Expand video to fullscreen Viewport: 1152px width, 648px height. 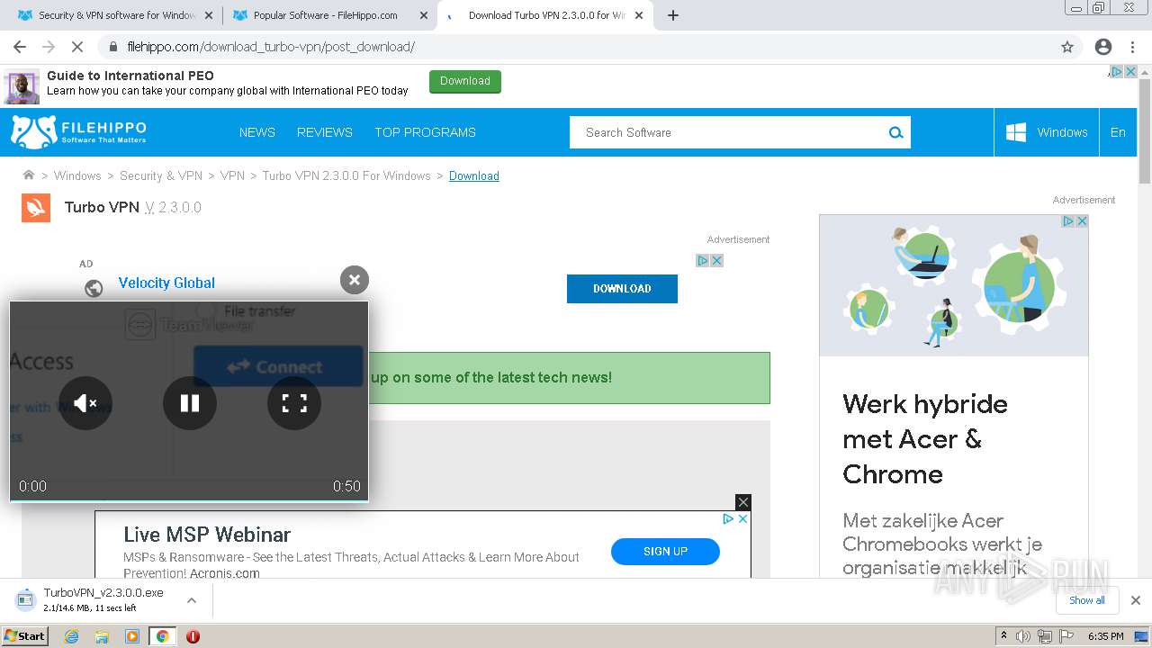(x=294, y=403)
